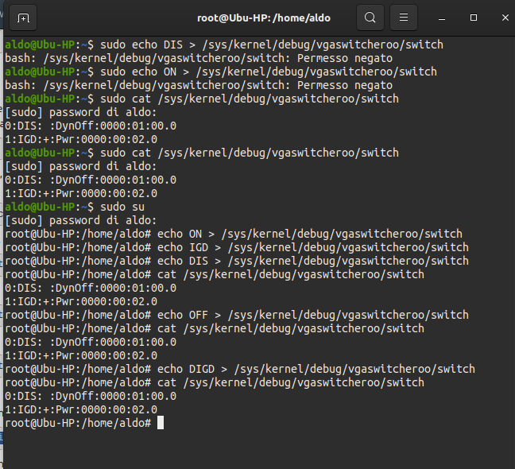The width and height of the screenshot is (515, 469).
Task: Click the root 'echo ON' command line
Action: [x=234, y=234]
